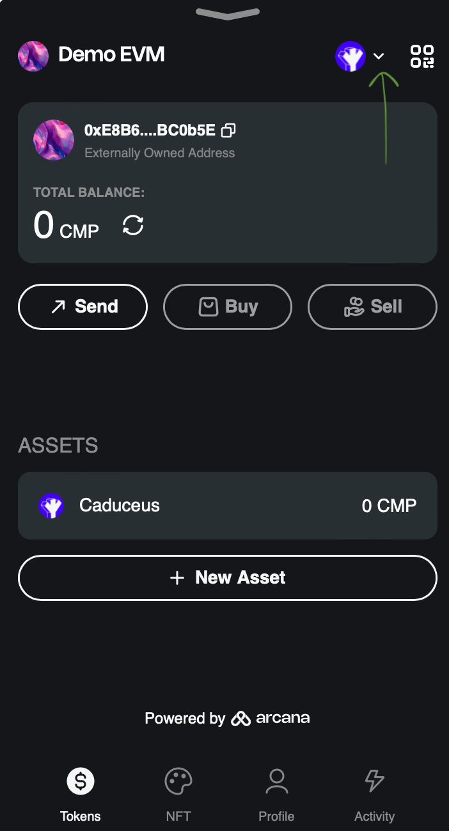The height and width of the screenshot is (831, 449).
Task: Click the Buy button
Action: (228, 307)
